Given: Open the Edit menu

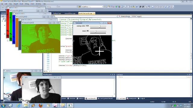Looking at the screenshot, I should pos(6,4).
